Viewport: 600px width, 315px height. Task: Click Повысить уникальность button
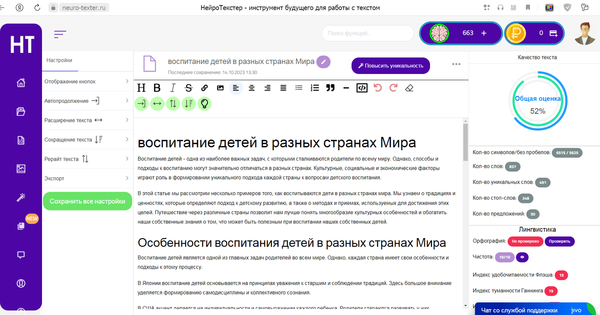pyautogui.click(x=390, y=65)
